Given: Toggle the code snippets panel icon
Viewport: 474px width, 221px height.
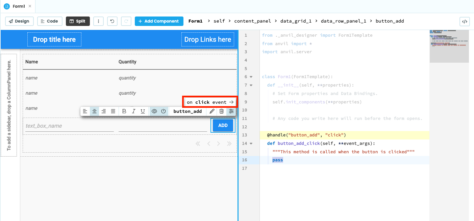Looking at the screenshot, I should (465, 22).
